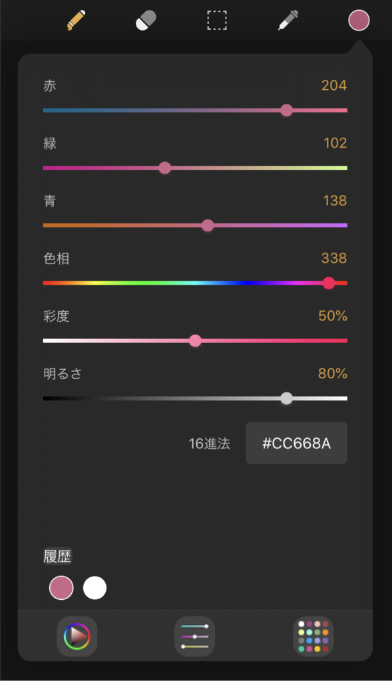Image resolution: width=392 pixels, height=681 pixels.
Task: Tap the current color circle in toolbar
Action: coord(359,21)
